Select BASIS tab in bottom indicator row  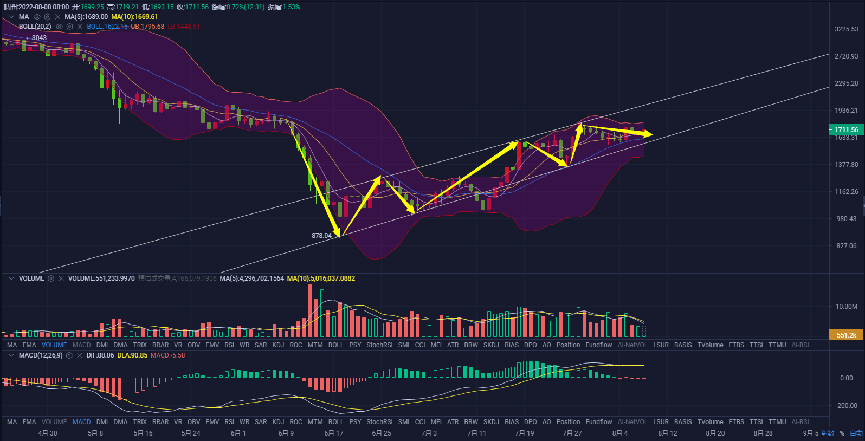683,422
